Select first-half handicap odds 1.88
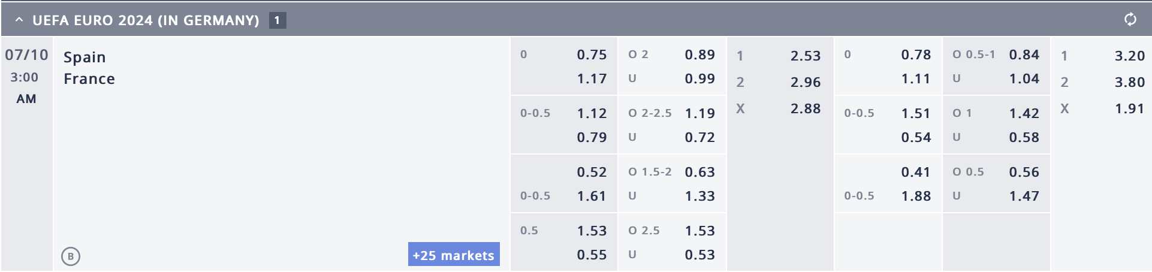1152x272 pixels. pyautogui.click(x=916, y=196)
